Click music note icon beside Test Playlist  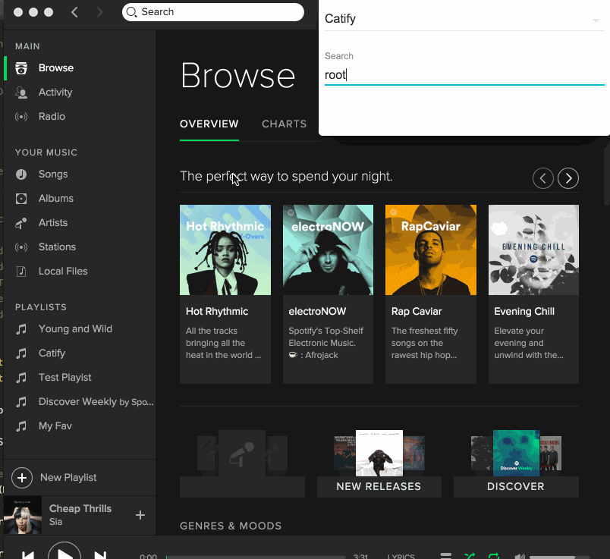point(21,377)
